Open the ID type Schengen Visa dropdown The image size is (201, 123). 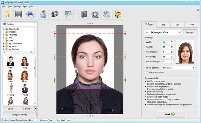pos(179,32)
